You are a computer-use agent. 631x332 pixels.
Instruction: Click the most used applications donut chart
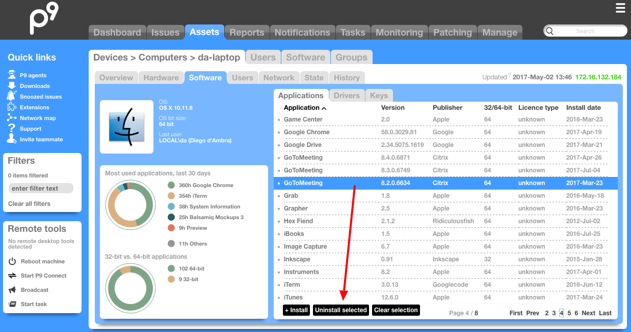point(129,204)
